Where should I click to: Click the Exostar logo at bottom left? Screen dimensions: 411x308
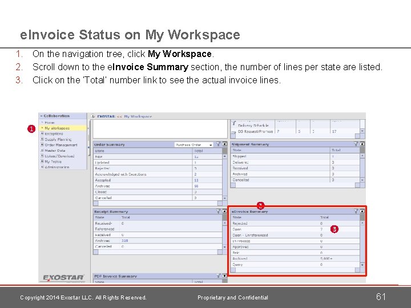tap(63, 278)
